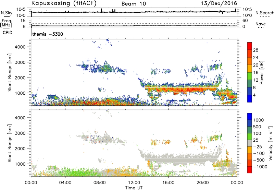This screenshot has height=190, width=274.
Task: Click "-25" on the Velocity colorbar scale
Action: point(258,146)
